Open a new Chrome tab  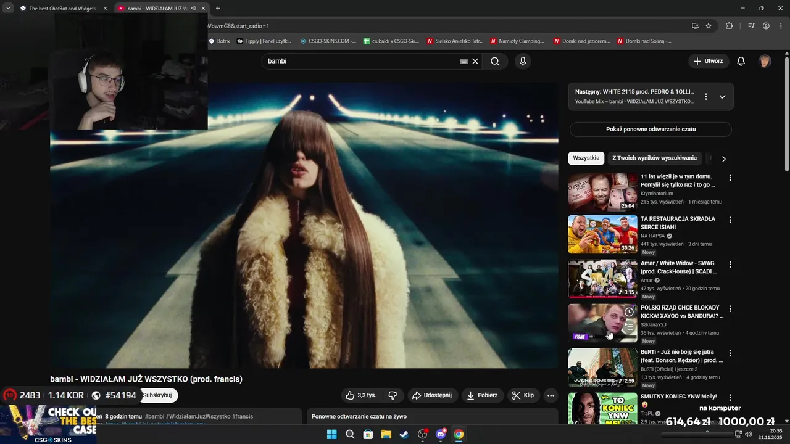click(218, 8)
